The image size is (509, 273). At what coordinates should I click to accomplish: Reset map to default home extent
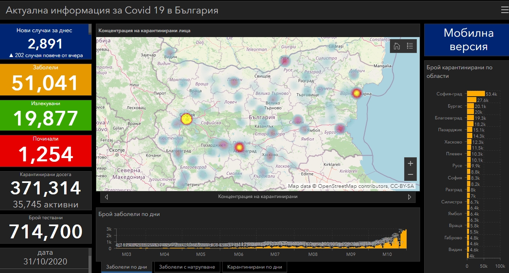(396, 46)
